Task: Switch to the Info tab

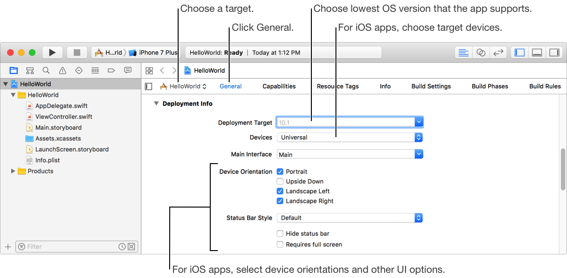Action: tap(385, 87)
